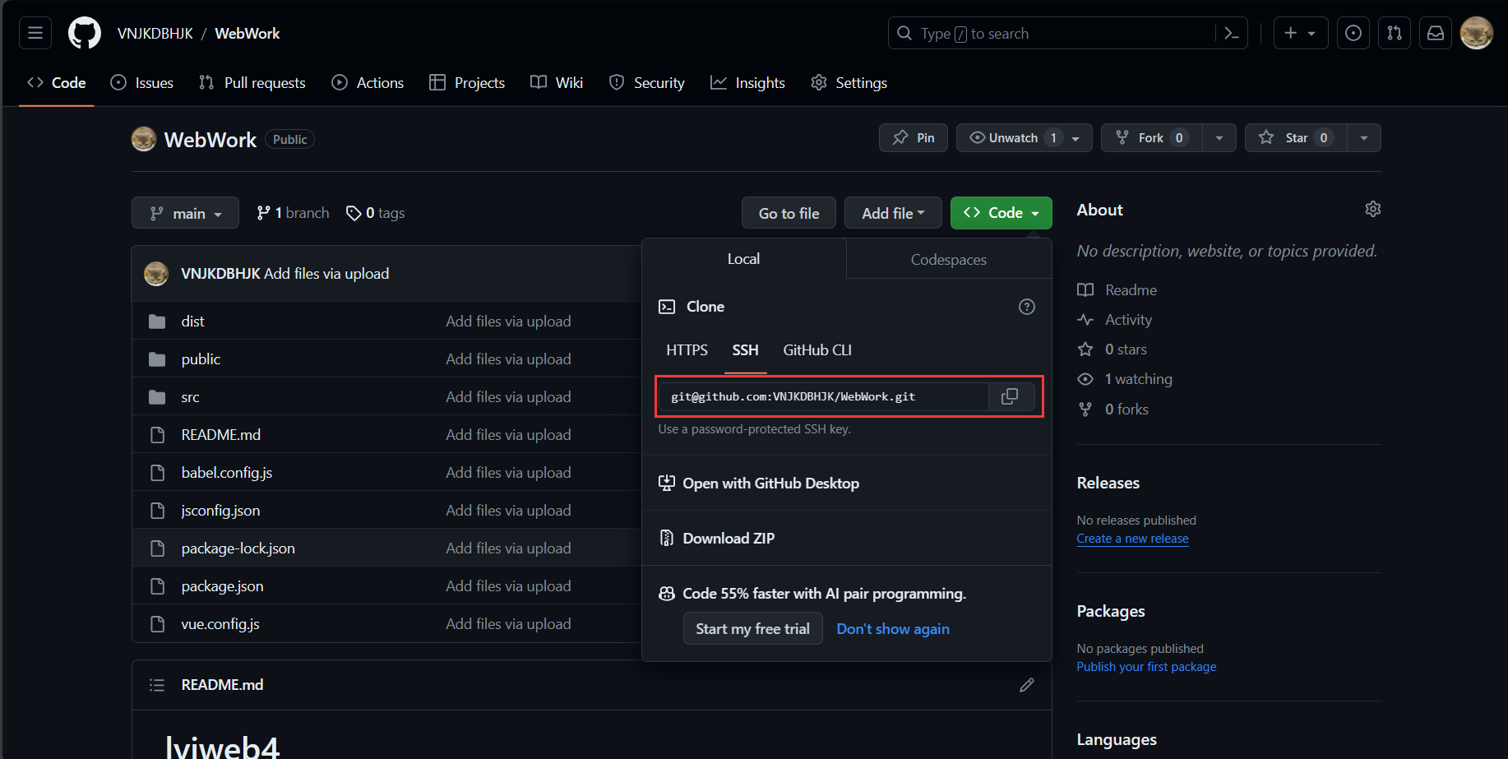
Task: Click the vue.config.js file icon
Action: click(157, 624)
